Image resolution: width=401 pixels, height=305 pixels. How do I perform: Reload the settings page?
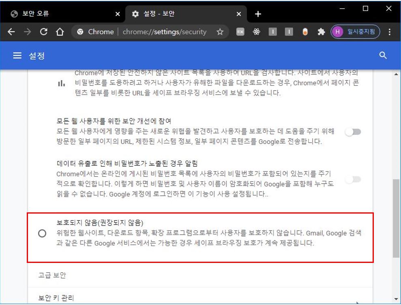44,32
